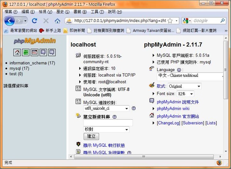Click the green Log out icon in sidebar
The width and height of the screenshot is (231, 169).
point(26,52)
